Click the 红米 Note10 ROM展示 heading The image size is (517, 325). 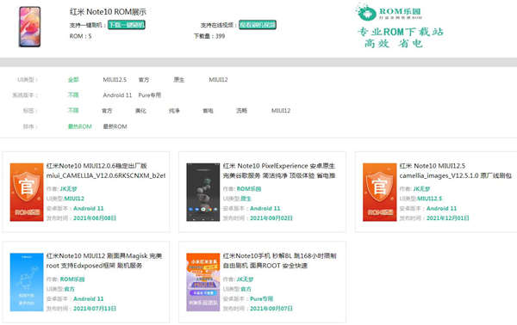tap(108, 12)
